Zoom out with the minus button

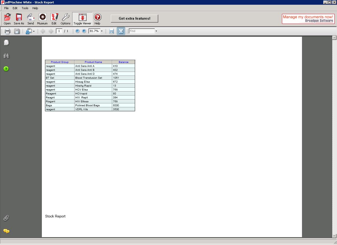coord(77,31)
